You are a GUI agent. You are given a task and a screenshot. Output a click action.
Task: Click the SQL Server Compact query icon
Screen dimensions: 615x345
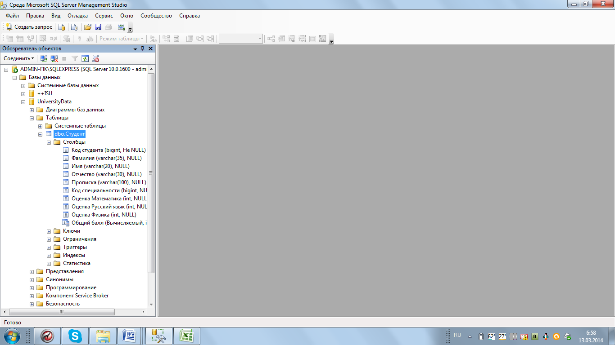[74, 27]
